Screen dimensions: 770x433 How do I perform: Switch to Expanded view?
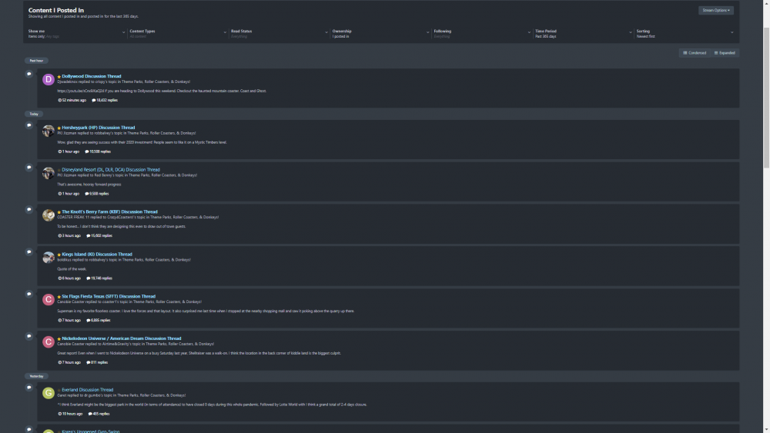[x=725, y=53]
